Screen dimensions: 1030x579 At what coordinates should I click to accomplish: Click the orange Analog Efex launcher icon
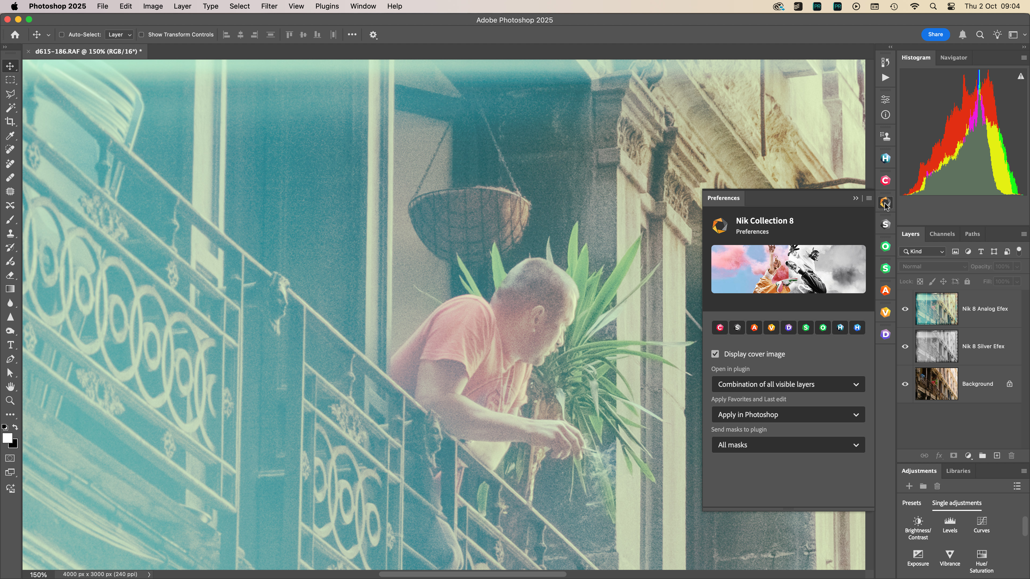pyautogui.click(x=754, y=328)
